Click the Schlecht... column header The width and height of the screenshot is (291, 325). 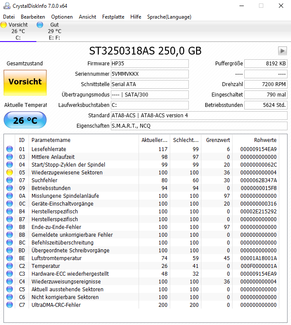pyautogui.click(x=186, y=140)
